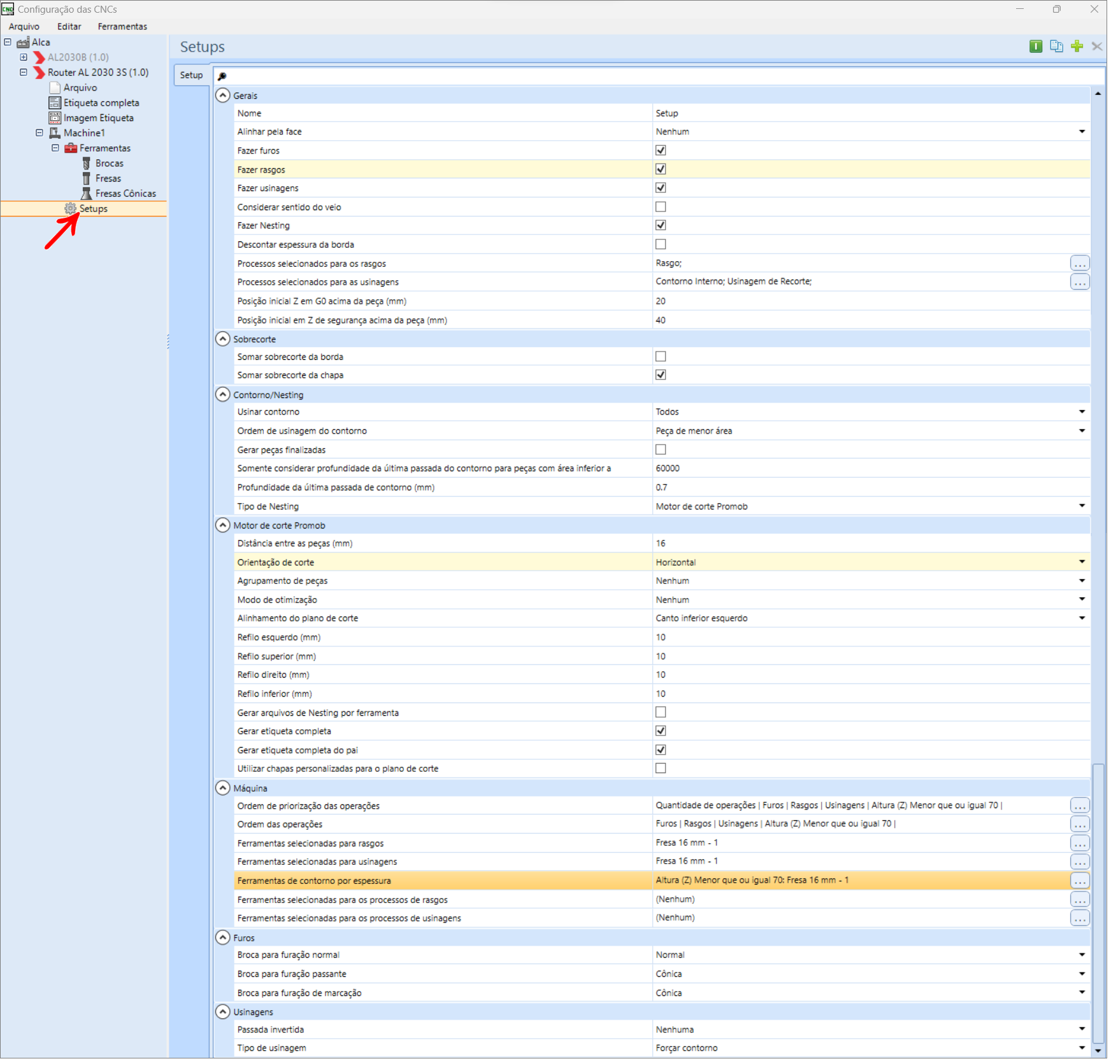Select the Etiqueta completa item
1111x1061 pixels.
[101, 103]
